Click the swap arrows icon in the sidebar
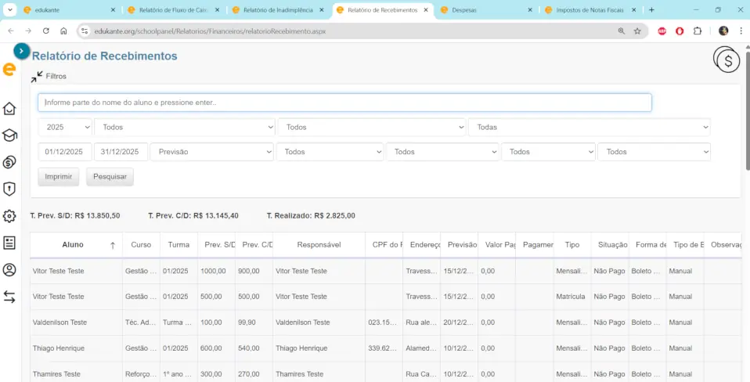Image resolution: width=750 pixels, height=382 pixels. 9,297
